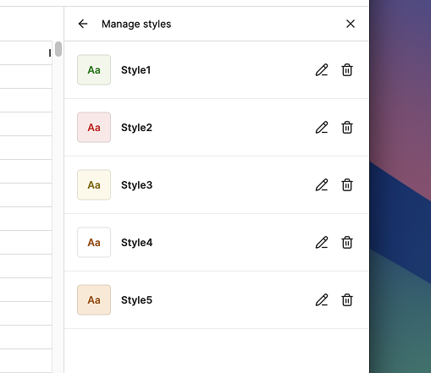The width and height of the screenshot is (431, 373).
Task: Delete Style4 using the trash icon
Action: (347, 243)
